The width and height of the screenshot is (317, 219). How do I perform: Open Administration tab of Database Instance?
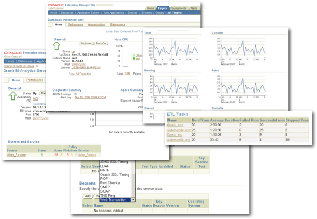(x=97, y=24)
